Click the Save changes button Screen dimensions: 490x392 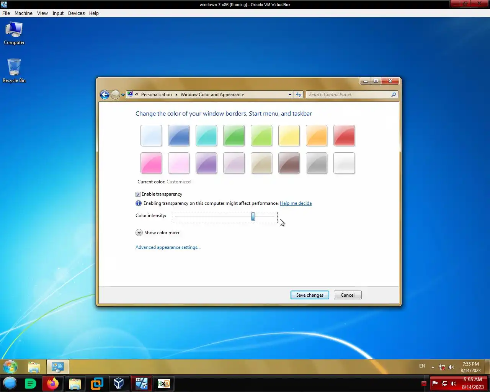click(x=310, y=295)
